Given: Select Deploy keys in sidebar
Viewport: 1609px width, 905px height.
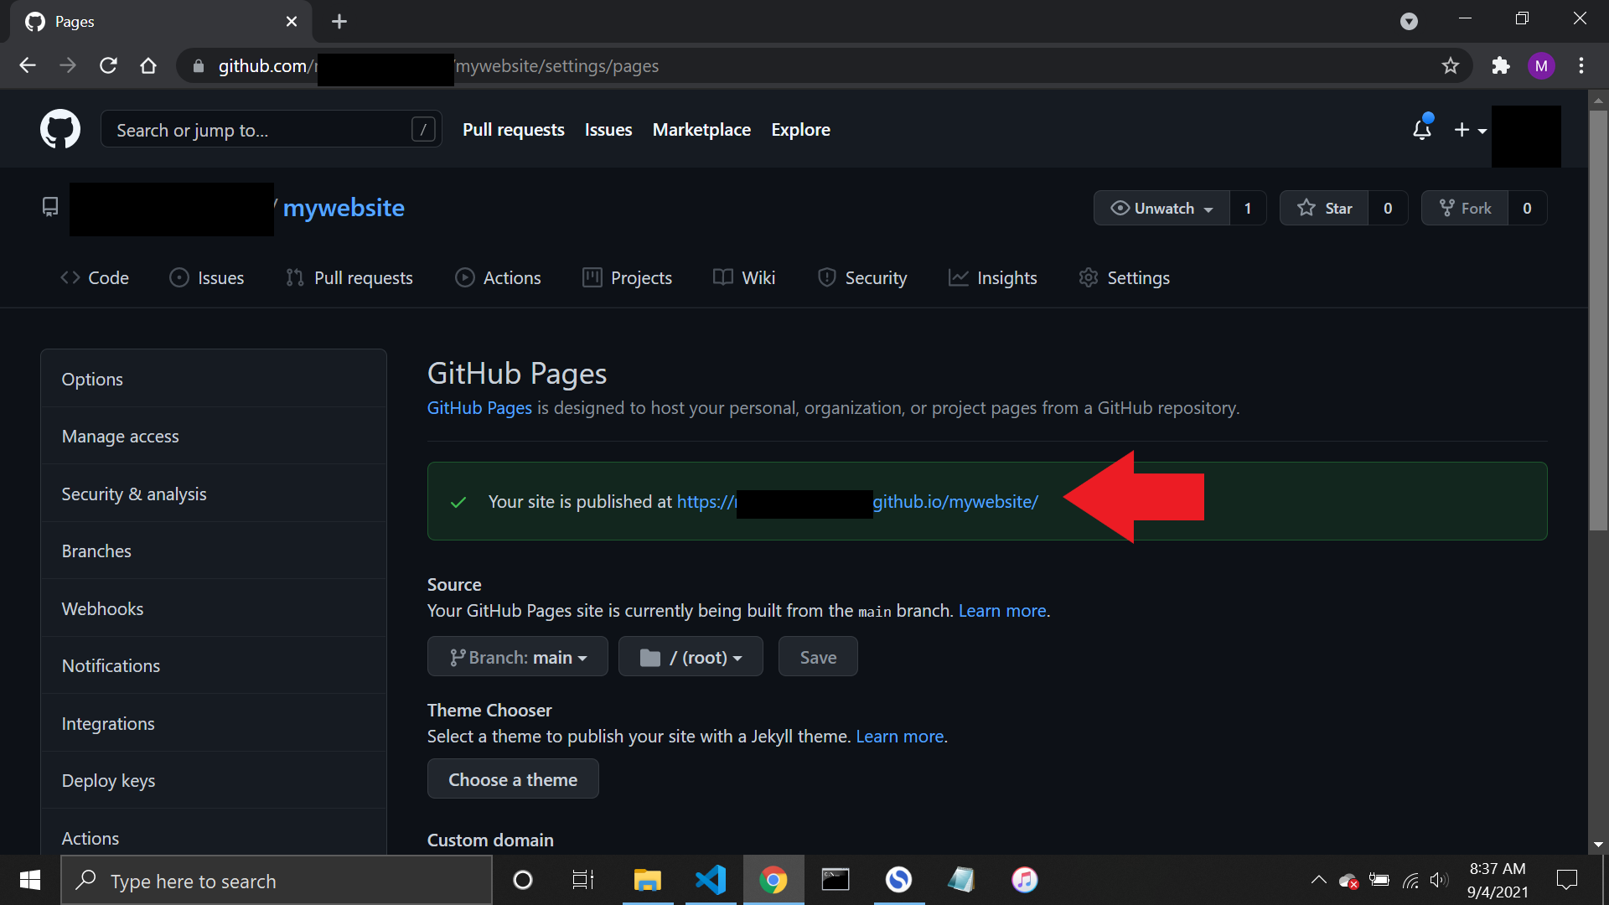Looking at the screenshot, I should (214, 780).
